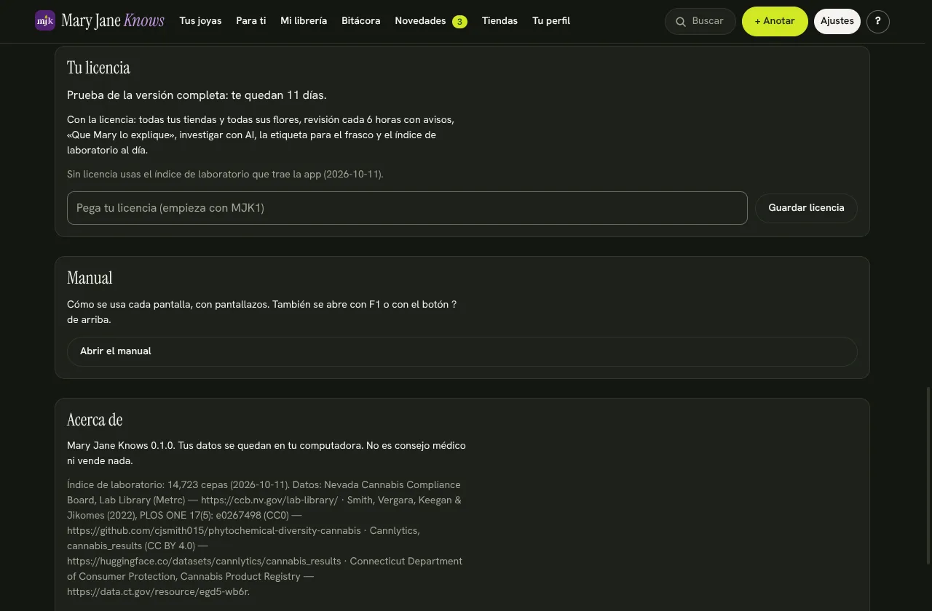
Task: Click the "Acerca de" heading
Action: pyautogui.click(x=95, y=420)
